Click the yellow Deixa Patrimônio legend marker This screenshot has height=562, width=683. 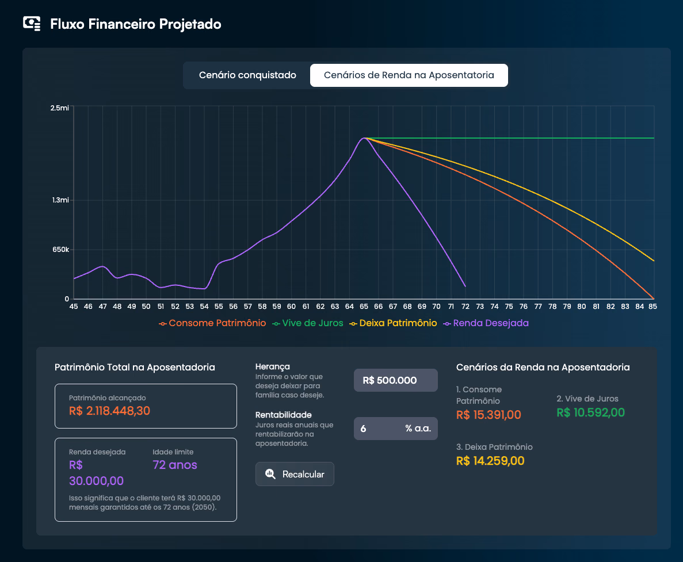pyautogui.click(x=353, y=323)
